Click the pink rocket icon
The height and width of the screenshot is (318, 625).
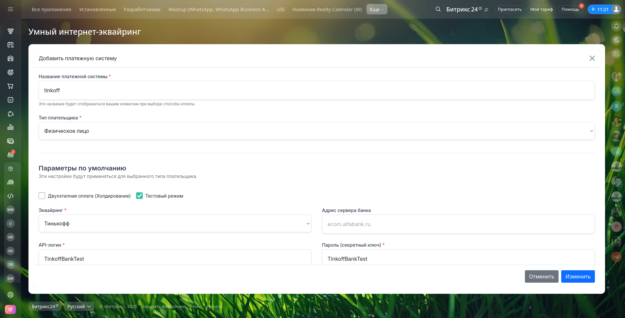coord(10,309)
